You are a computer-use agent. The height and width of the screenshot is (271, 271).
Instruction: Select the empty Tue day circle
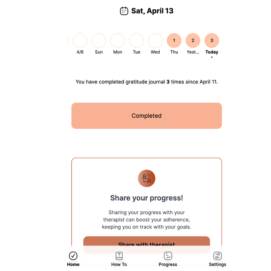point(136,41)
